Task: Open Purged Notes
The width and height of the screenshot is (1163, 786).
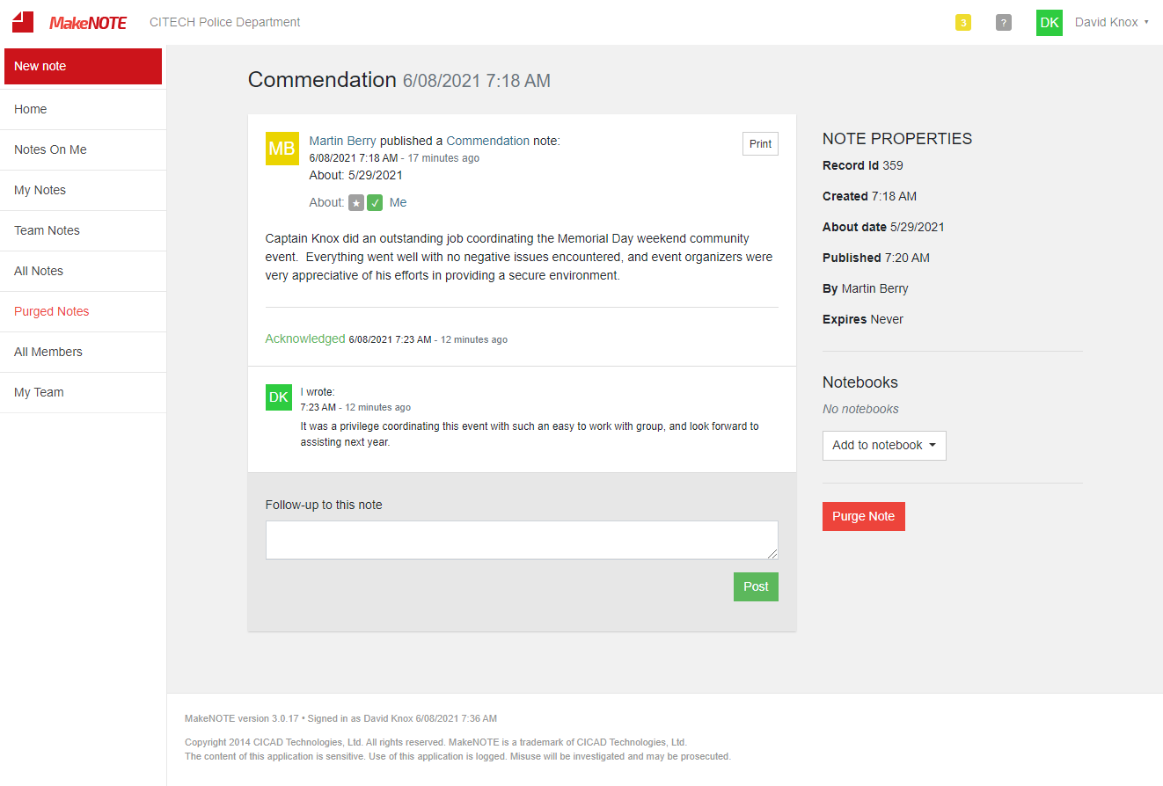Action: 83,311
